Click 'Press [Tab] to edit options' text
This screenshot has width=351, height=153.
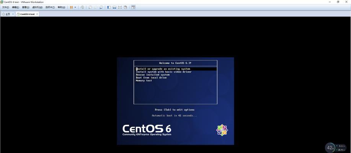[x=175, y=110]
